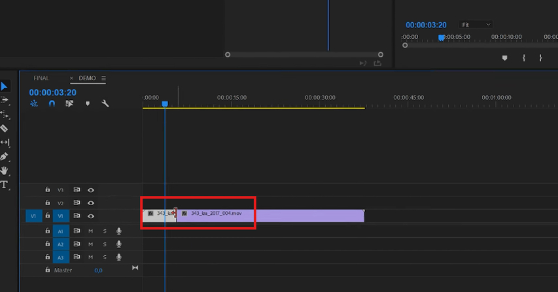Click Mark Out brace button
The image size is (558, 292).
(x=540, y=58)
